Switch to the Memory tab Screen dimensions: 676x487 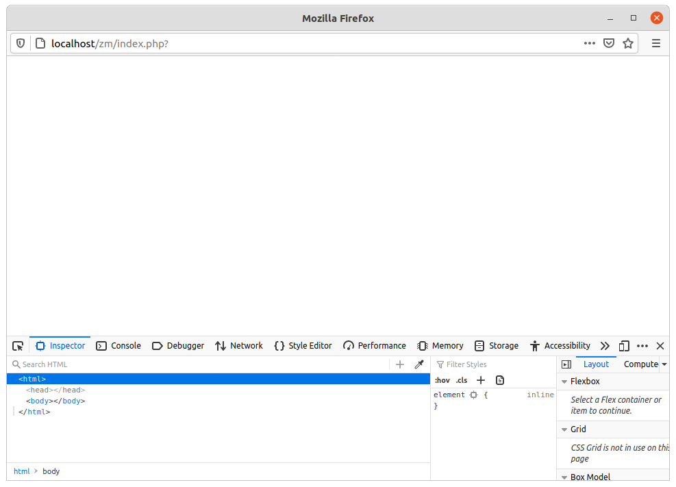pos(440,346)
